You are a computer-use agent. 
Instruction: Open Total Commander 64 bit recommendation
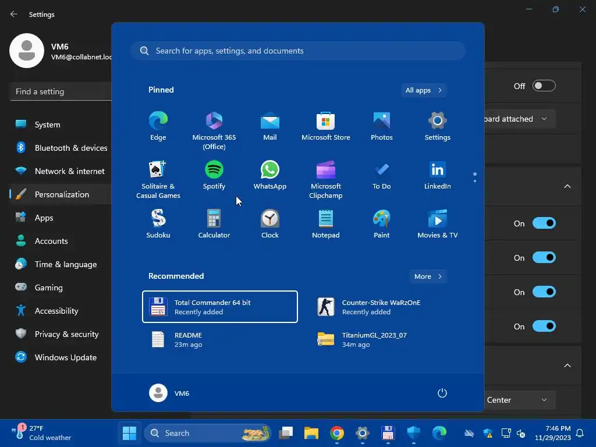point(219,307)
